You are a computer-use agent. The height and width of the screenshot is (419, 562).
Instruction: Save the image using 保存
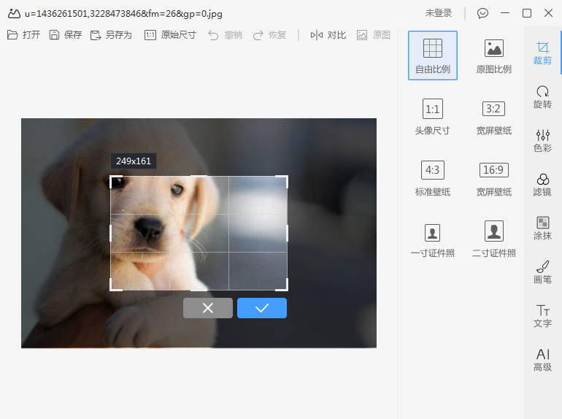(x=65, y=35)
